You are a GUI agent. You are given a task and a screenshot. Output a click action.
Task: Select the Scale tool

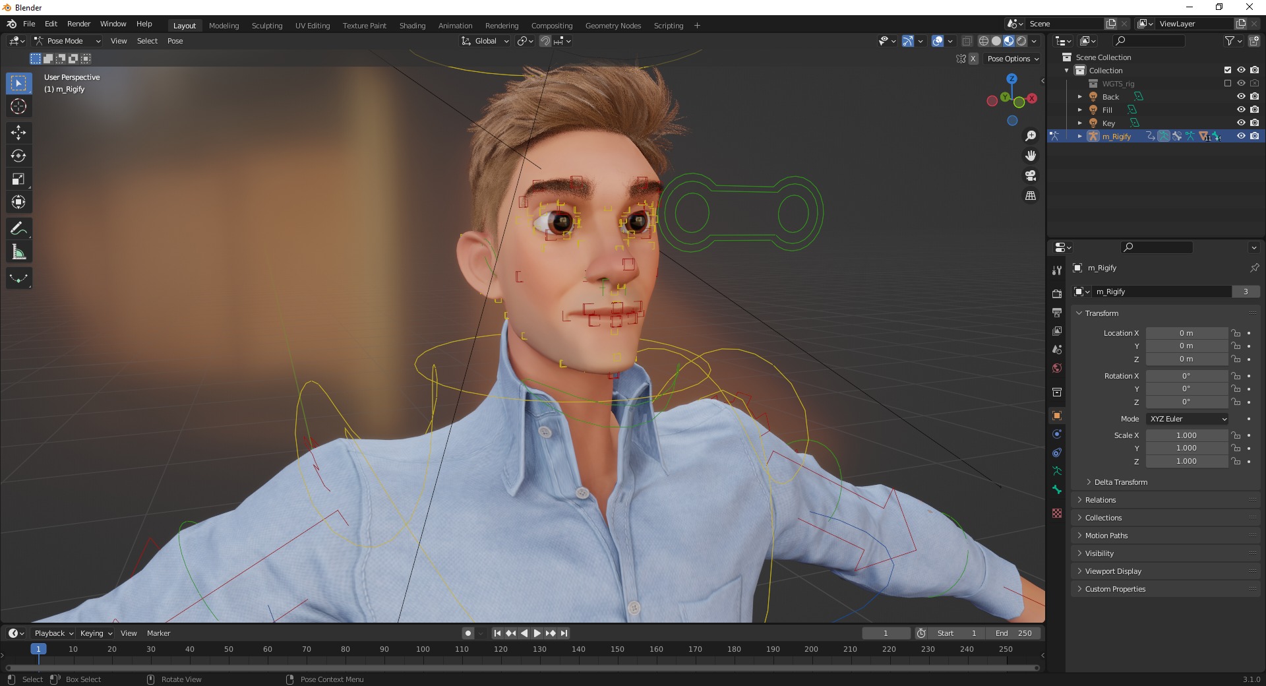[x=18, y=179]
